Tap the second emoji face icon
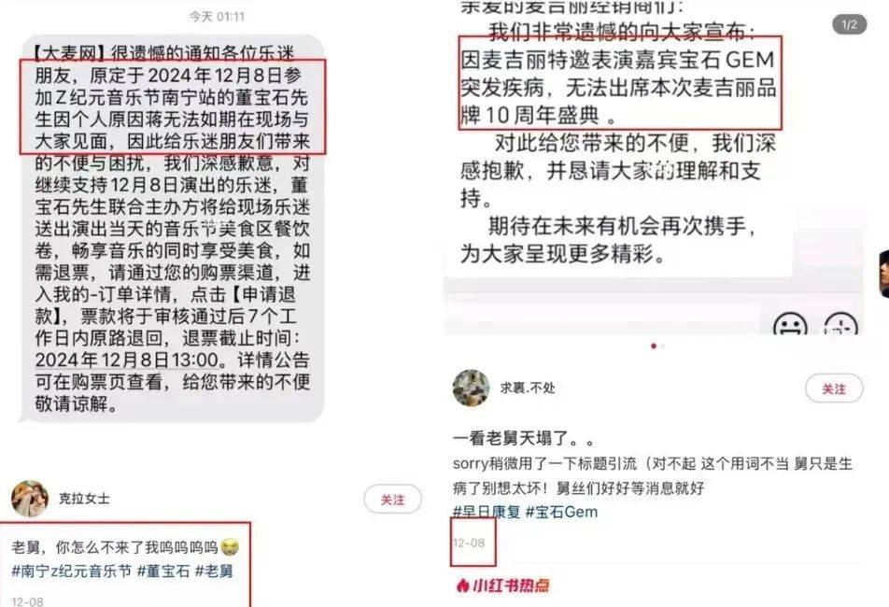 click(840, 324)
